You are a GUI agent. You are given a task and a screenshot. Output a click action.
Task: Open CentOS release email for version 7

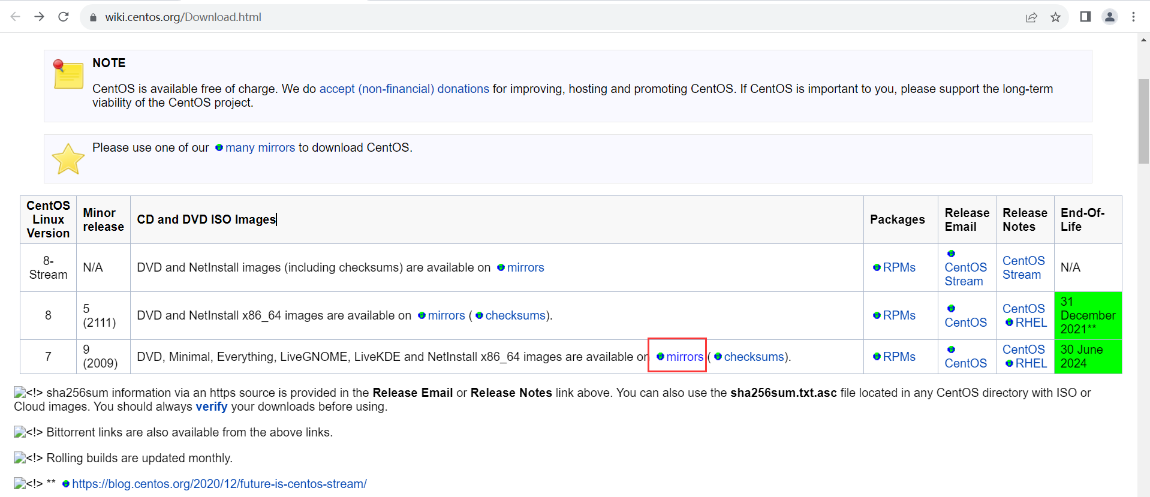coord(965,363)
